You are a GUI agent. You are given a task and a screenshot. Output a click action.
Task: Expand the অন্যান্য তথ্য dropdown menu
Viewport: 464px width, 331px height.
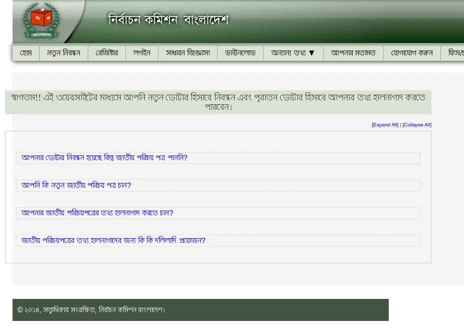pos(293,53)
